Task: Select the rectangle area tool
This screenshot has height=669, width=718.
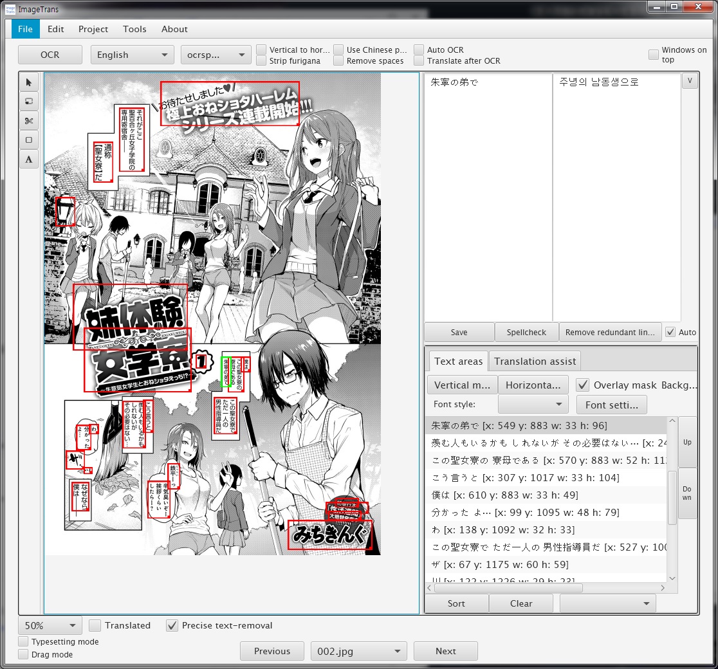Action: pos(28,140)
